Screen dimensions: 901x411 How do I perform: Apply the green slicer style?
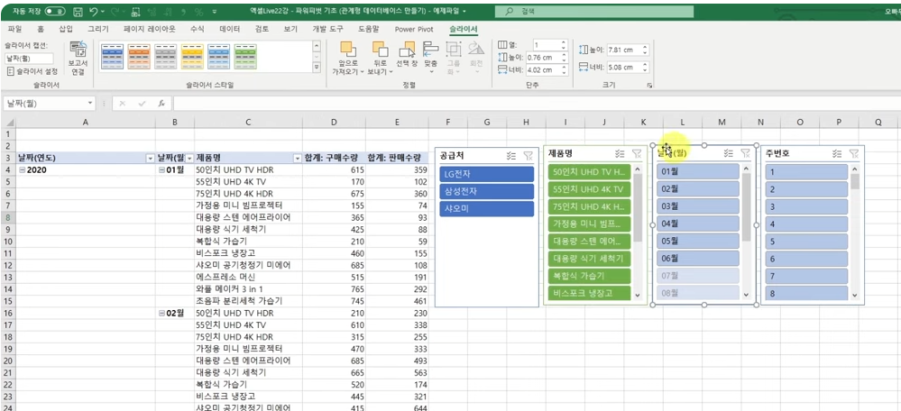(x=245, y=56)
